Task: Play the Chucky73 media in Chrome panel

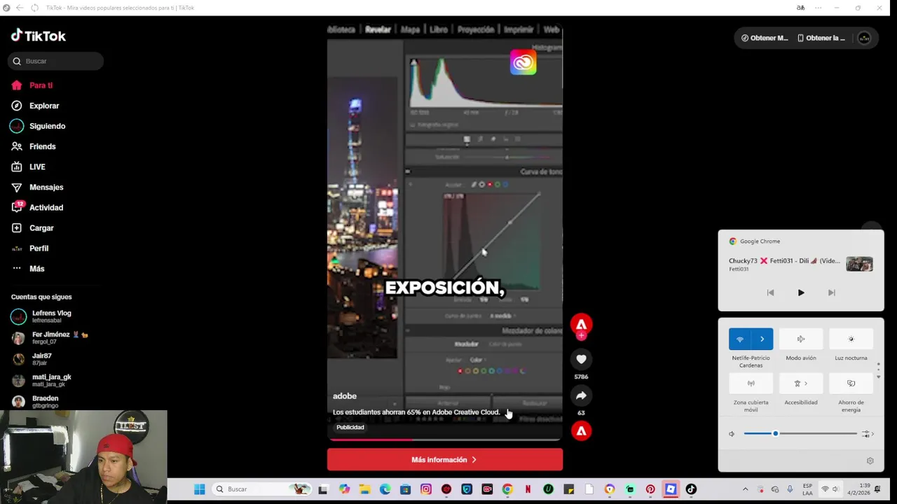Action: tap(801, 293)
